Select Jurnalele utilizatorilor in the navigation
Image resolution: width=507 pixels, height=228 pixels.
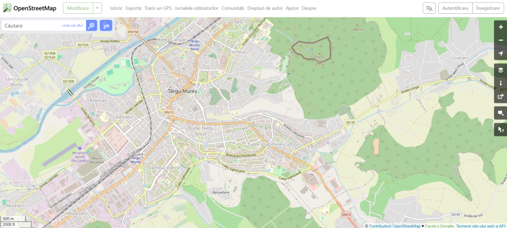click(197, 8)
